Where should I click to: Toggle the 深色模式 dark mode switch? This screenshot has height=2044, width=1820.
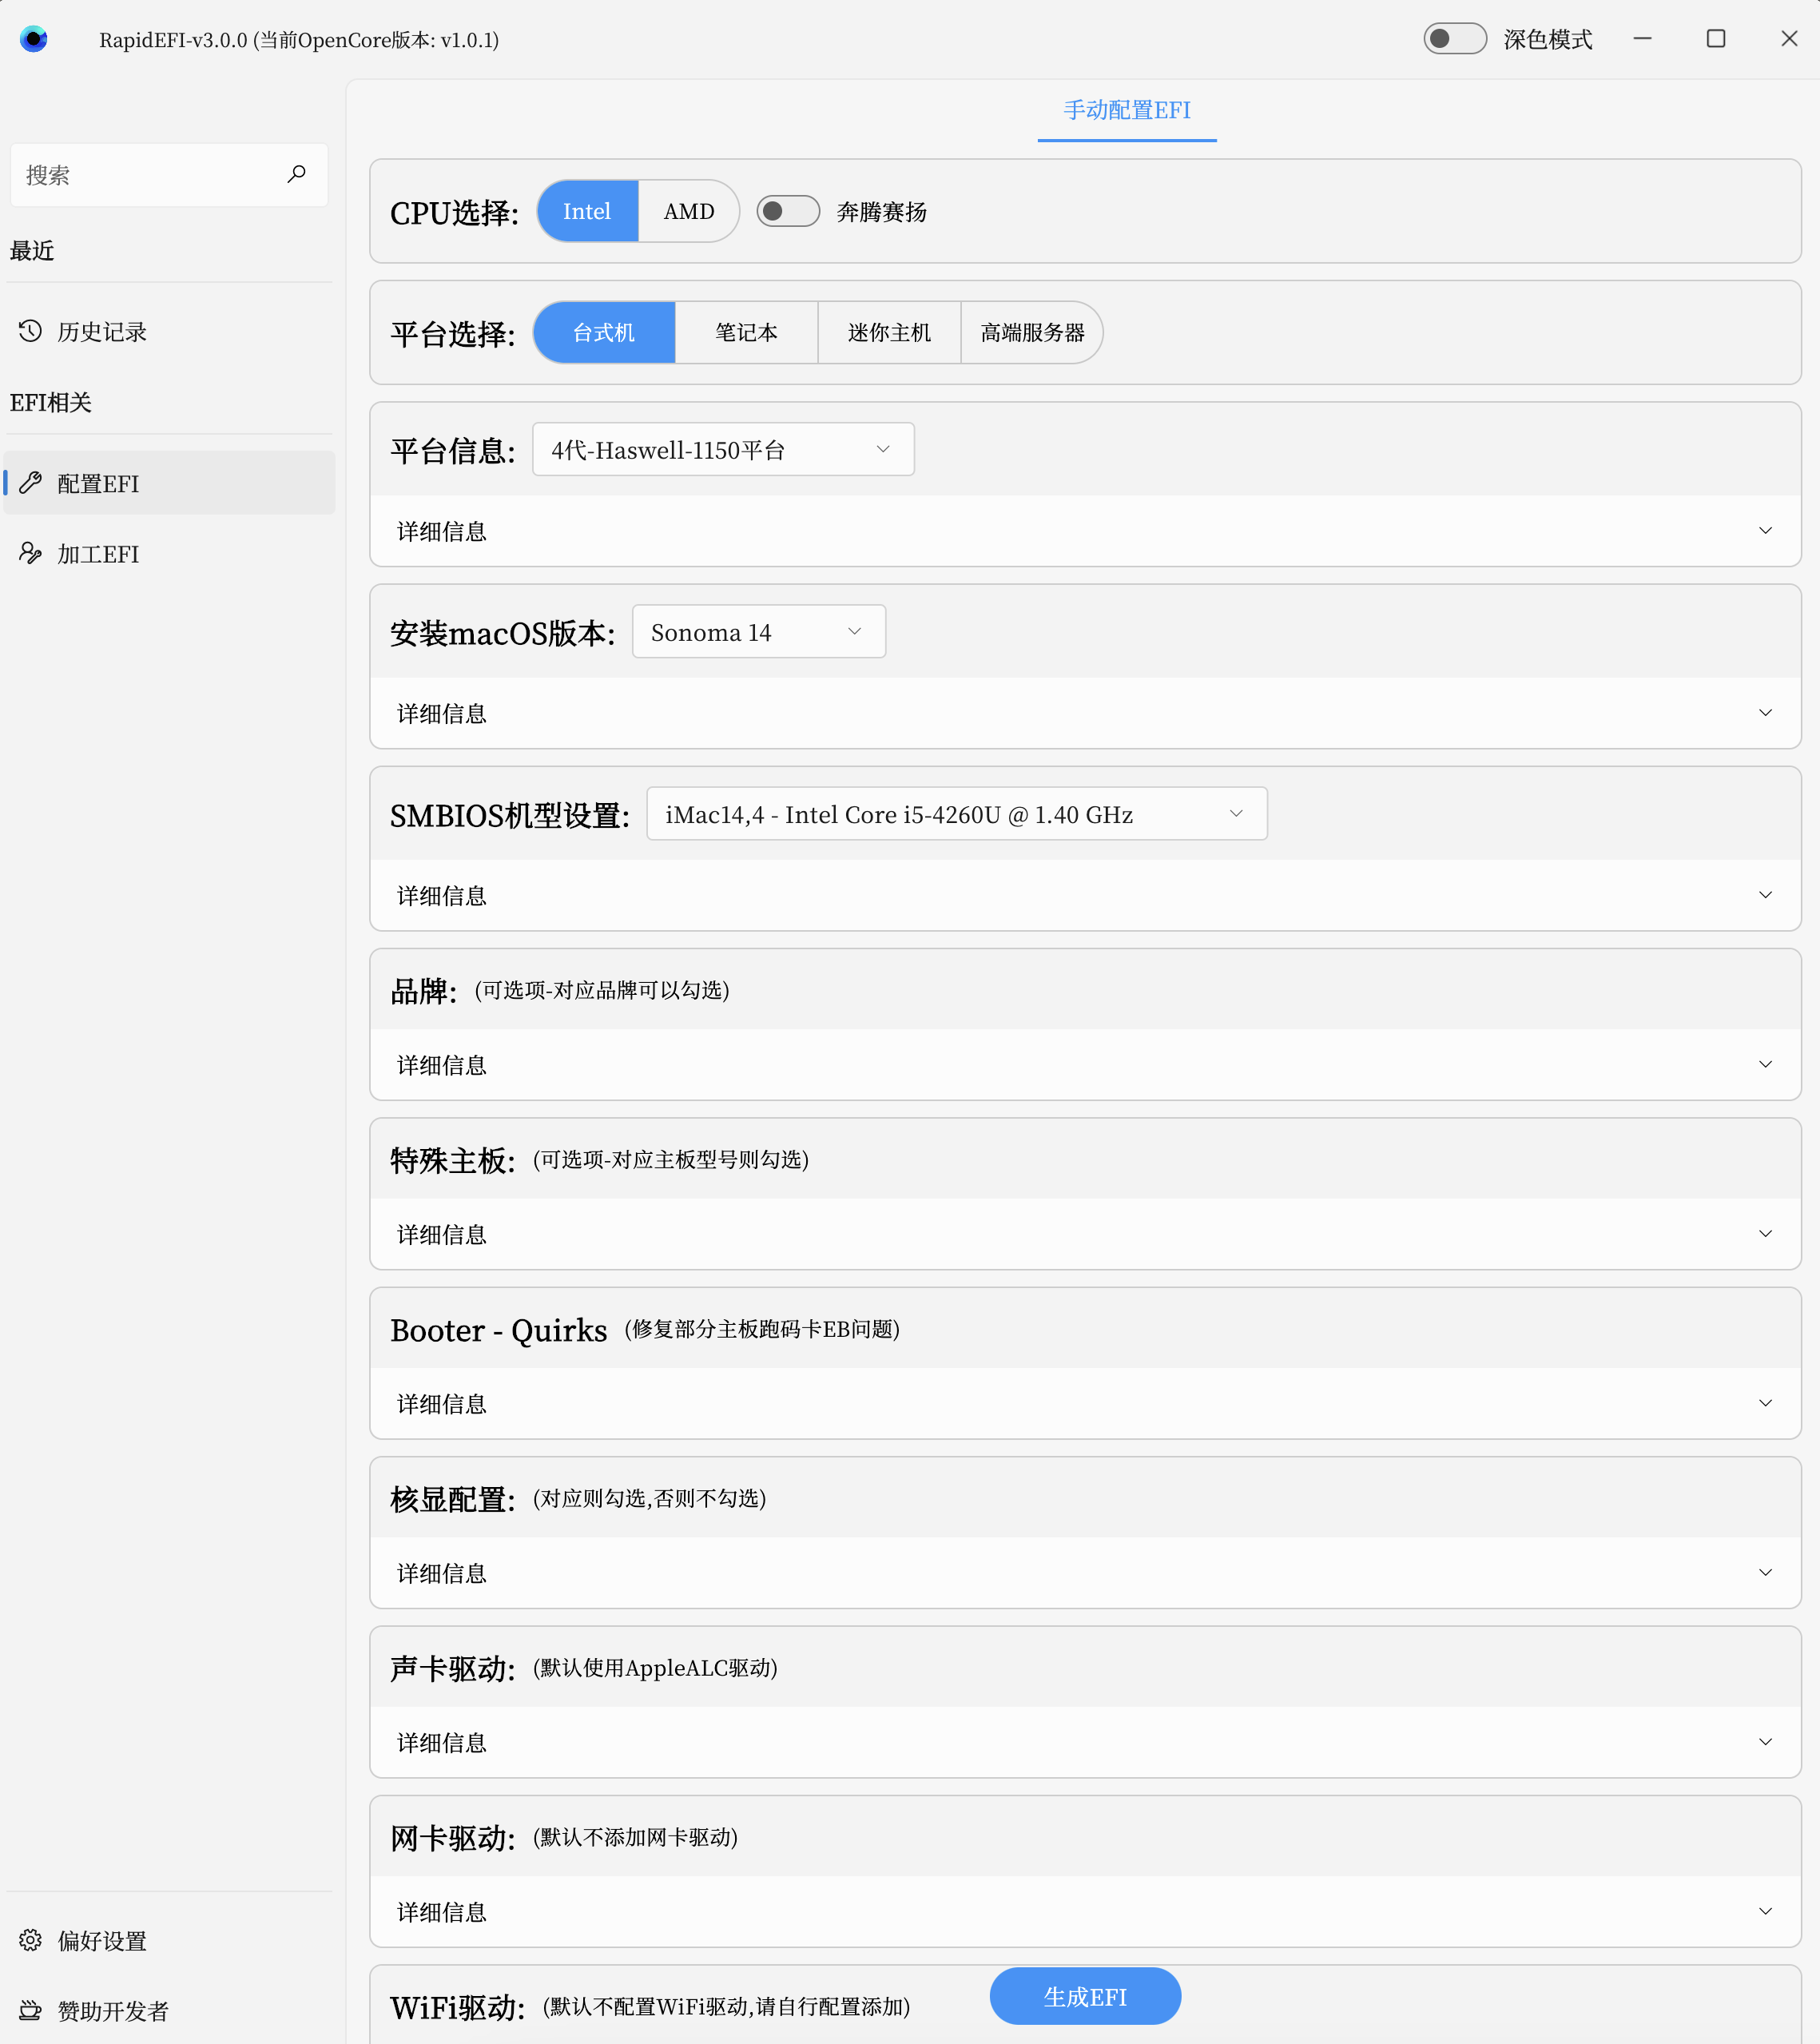coord(1455,39)
